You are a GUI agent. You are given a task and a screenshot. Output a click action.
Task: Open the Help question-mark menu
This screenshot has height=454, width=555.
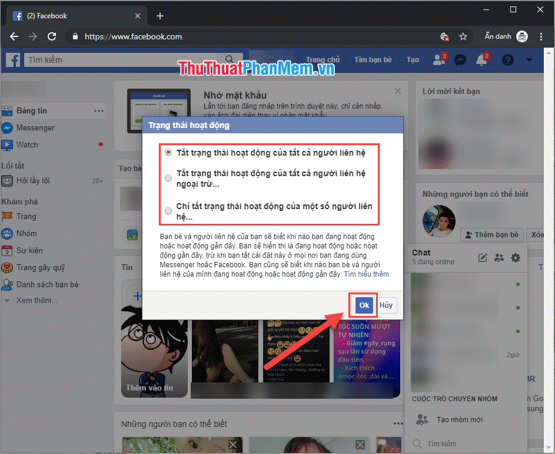[x=507, y=59]
